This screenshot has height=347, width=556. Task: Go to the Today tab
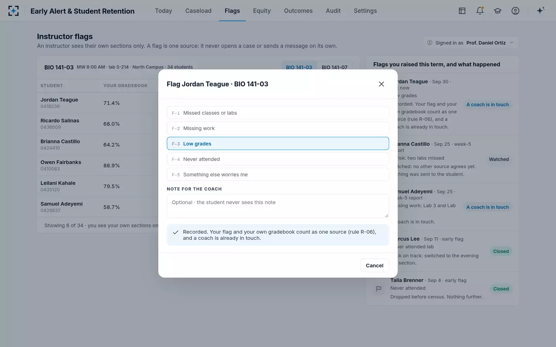click(163, 11)
